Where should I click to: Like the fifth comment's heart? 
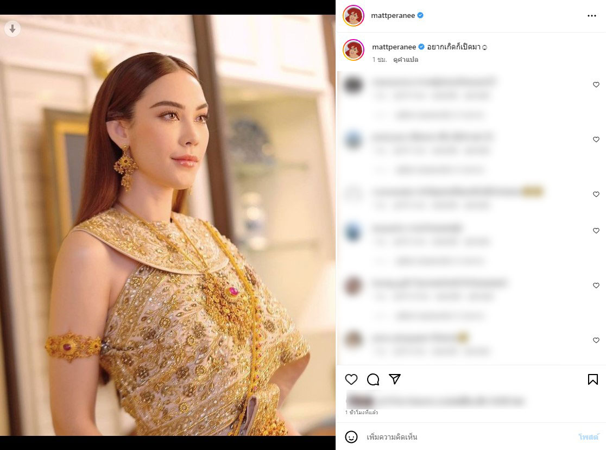(x=596, y=286)
